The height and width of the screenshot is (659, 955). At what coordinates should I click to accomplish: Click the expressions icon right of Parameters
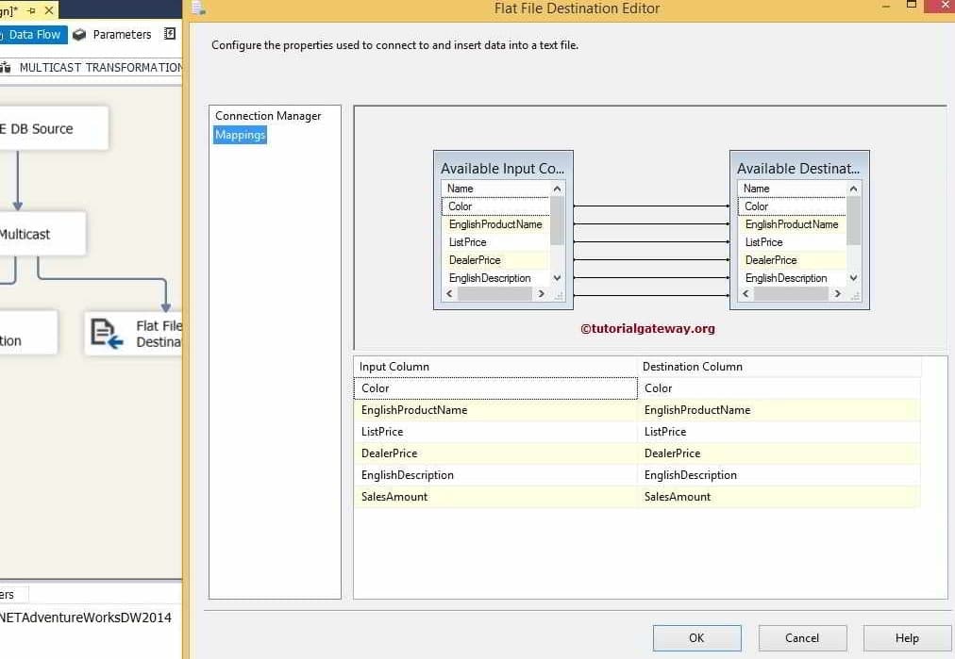coord(169,34)
